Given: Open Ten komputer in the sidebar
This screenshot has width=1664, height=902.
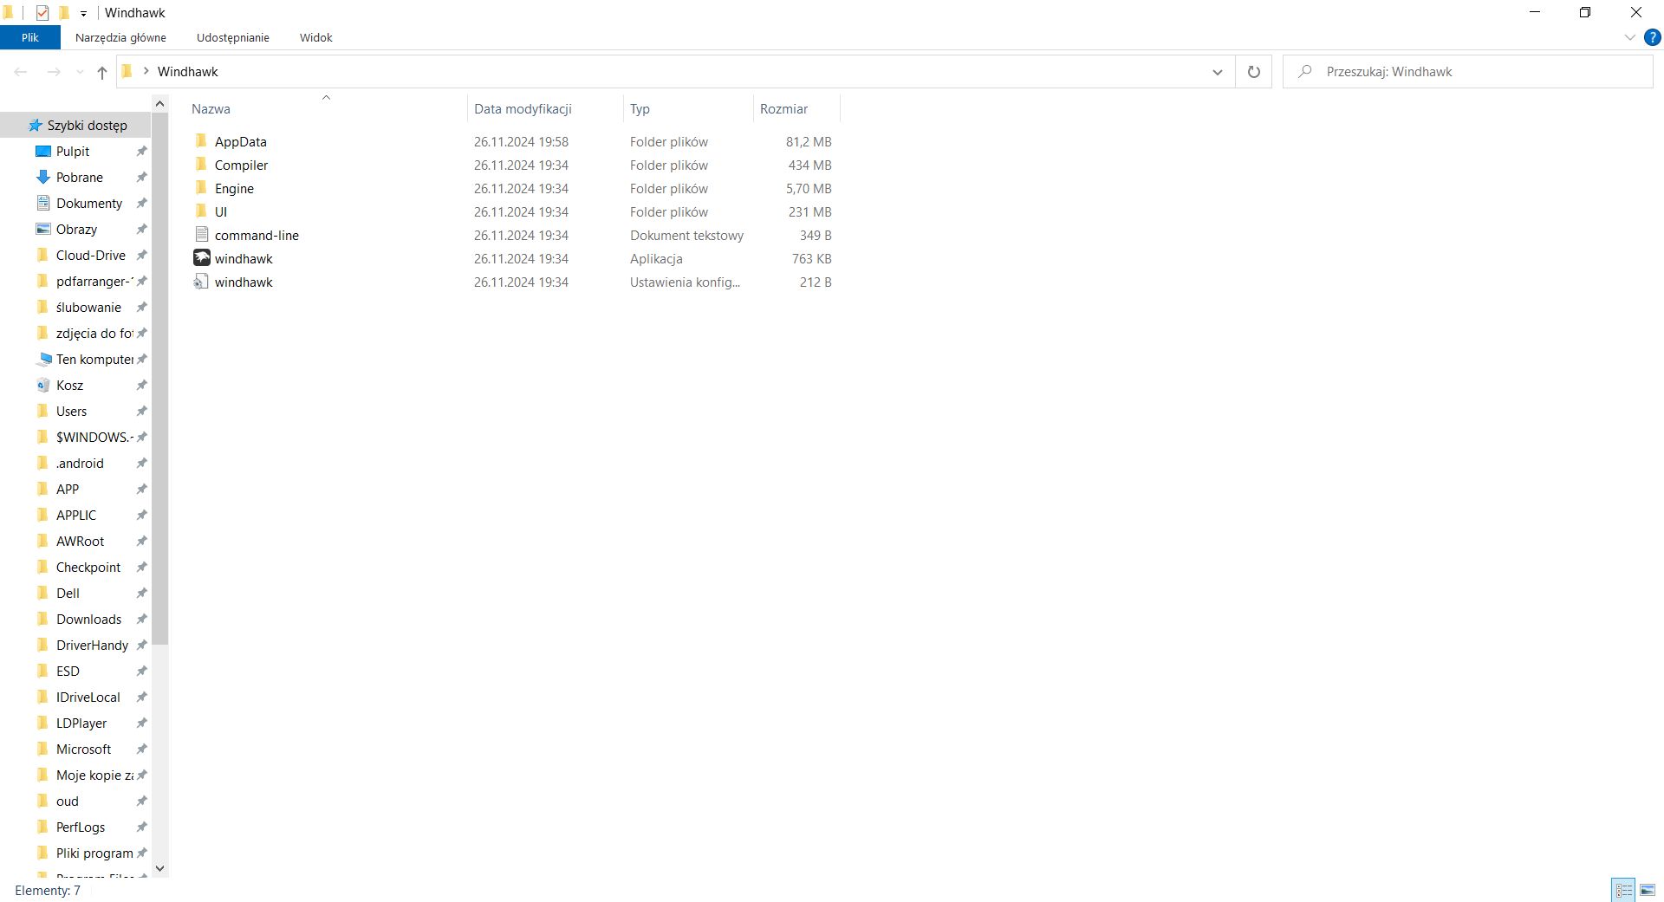Looking at the screenshot, I should pyautogui.click(x=94, y=359).
